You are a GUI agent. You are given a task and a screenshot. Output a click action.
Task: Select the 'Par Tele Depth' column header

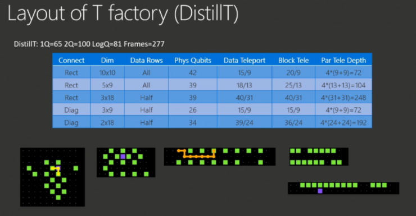point(343,61)
